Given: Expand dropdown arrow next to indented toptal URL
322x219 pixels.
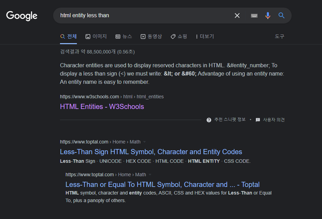Looking at the screenshot, I should tap(150, 175).
